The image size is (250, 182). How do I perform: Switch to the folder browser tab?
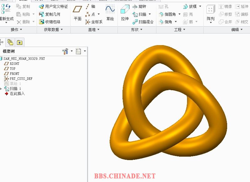tap(10, 43)
